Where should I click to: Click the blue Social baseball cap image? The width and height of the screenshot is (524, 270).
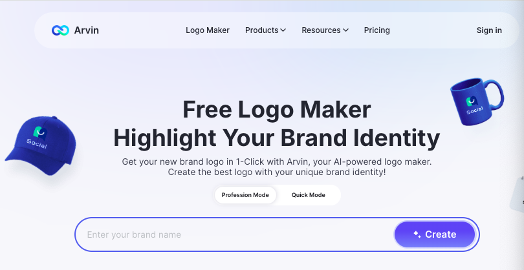click(41, 145)
